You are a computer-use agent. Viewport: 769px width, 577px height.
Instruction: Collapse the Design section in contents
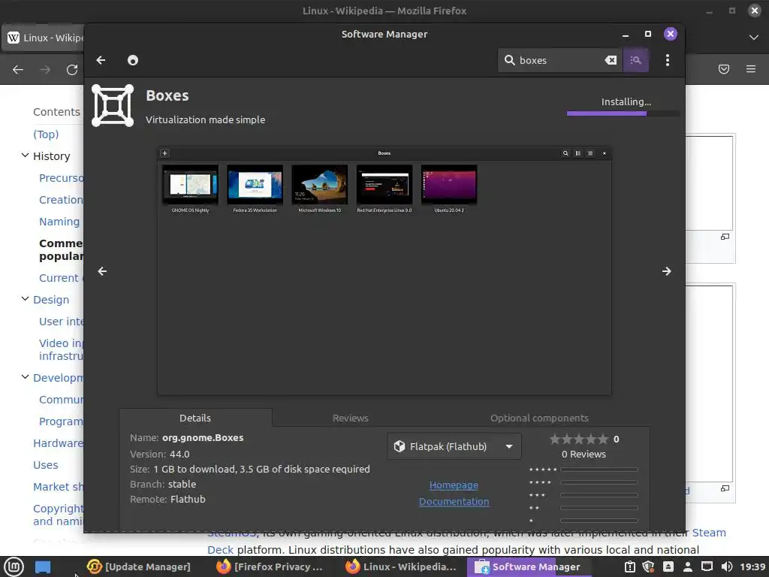25,299
